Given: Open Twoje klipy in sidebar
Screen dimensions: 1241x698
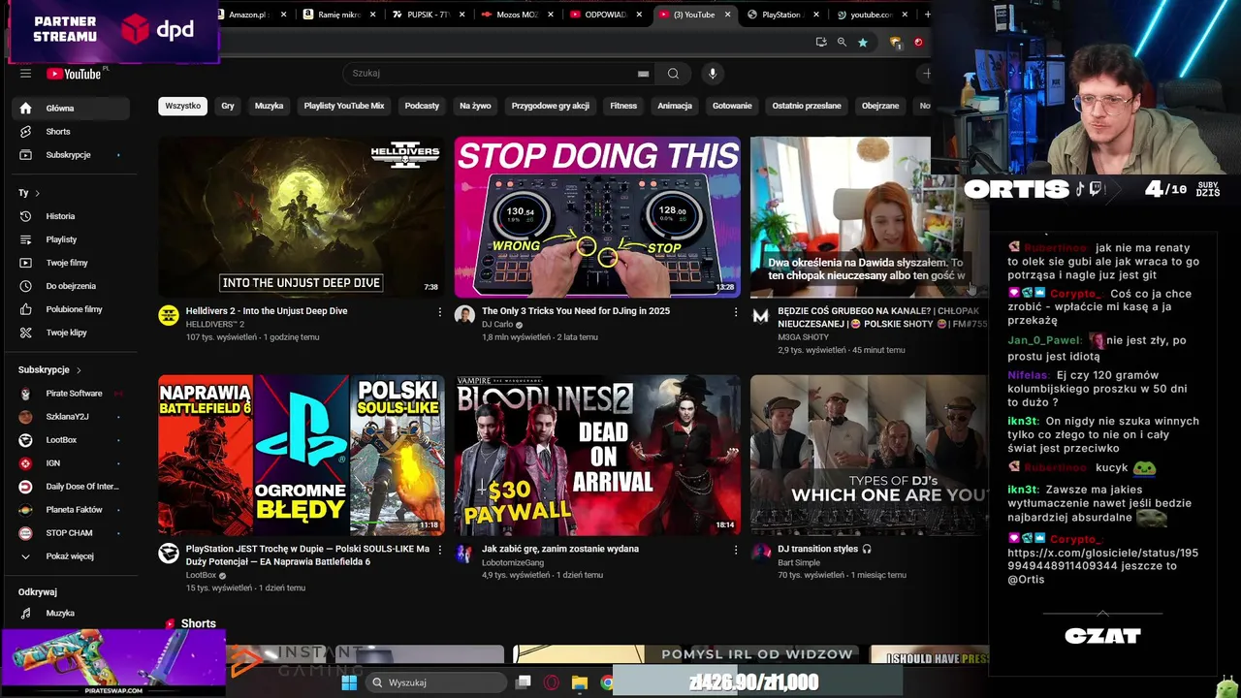Looking at the screenshot, I should (69, 333).
